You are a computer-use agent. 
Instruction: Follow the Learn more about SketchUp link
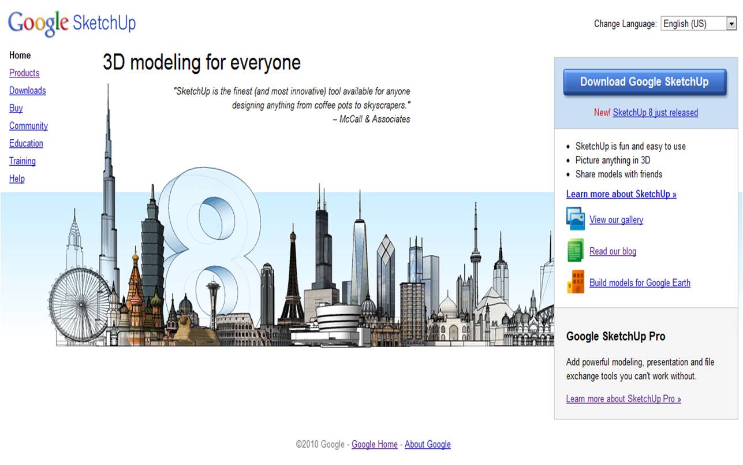point(621,194)
